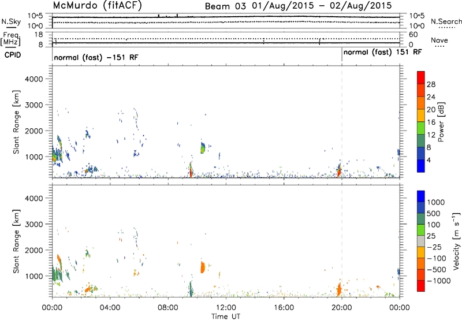462x320 pixels.
Task: Click the "Time UT" axis title
Action: click(226, 317)
